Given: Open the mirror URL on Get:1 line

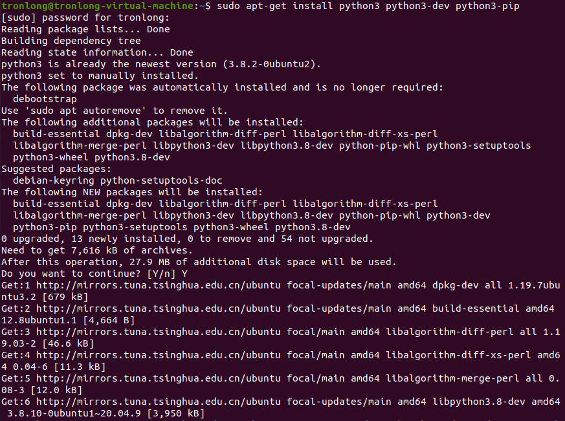Looking at the screenshot, I should [159, 285].
